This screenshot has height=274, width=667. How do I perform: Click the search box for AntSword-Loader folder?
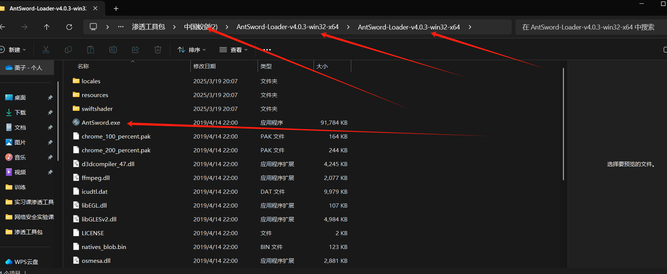[591, 27]
